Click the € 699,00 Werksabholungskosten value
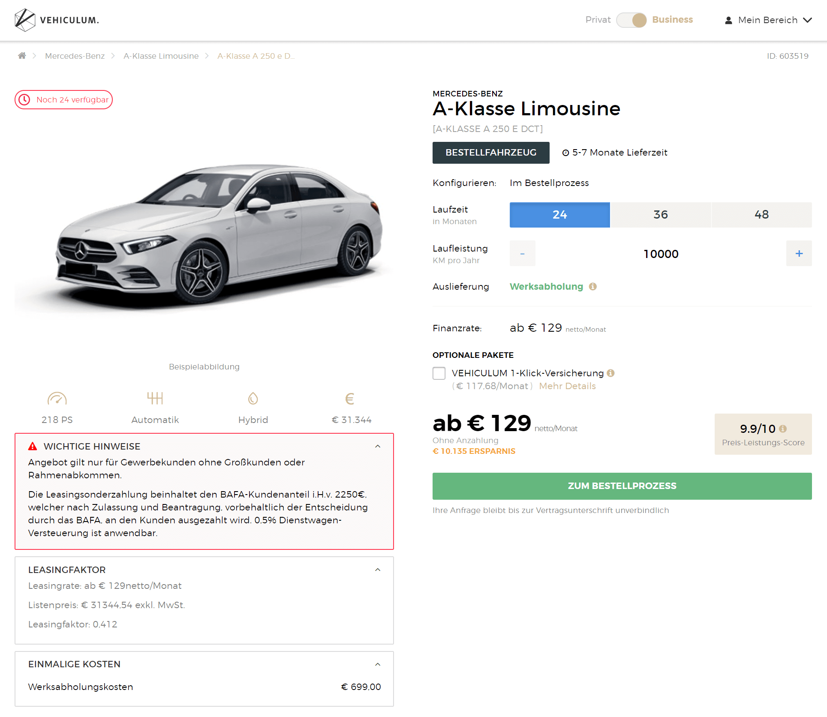This screenshot has height=717, width=827. [361, 687]
